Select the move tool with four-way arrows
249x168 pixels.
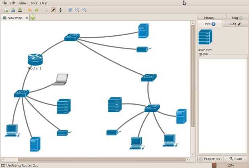pyautogui.click(x=61, y=10)
